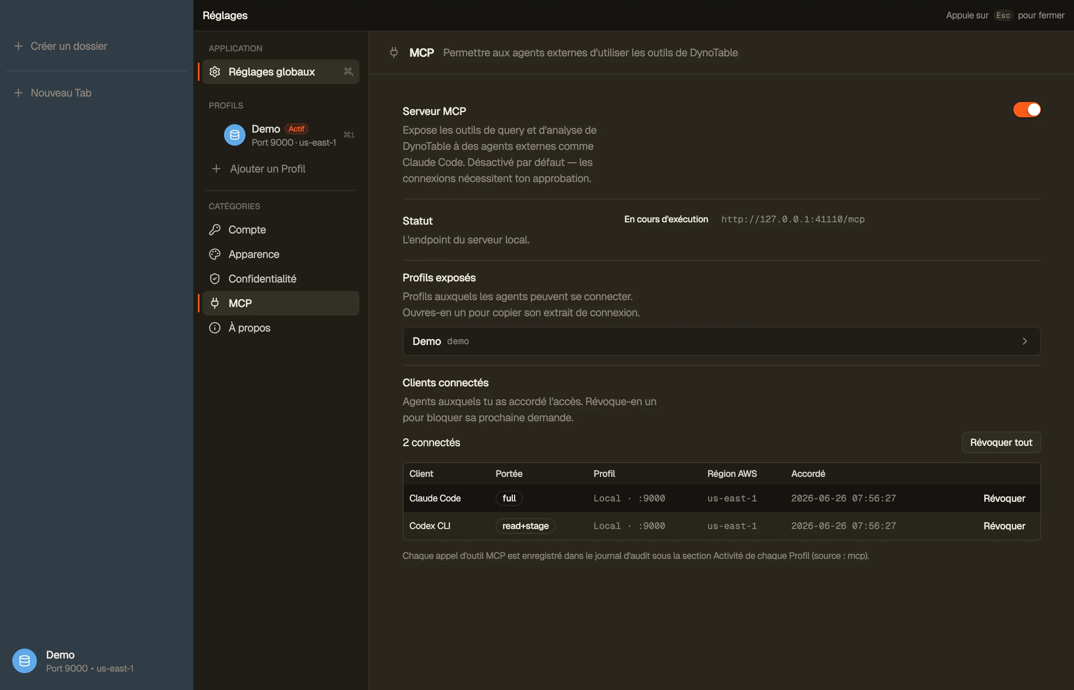Click the Demo profile at sidebar bottom
Viewport: 1074px width, 690px height.
(96, 661)
